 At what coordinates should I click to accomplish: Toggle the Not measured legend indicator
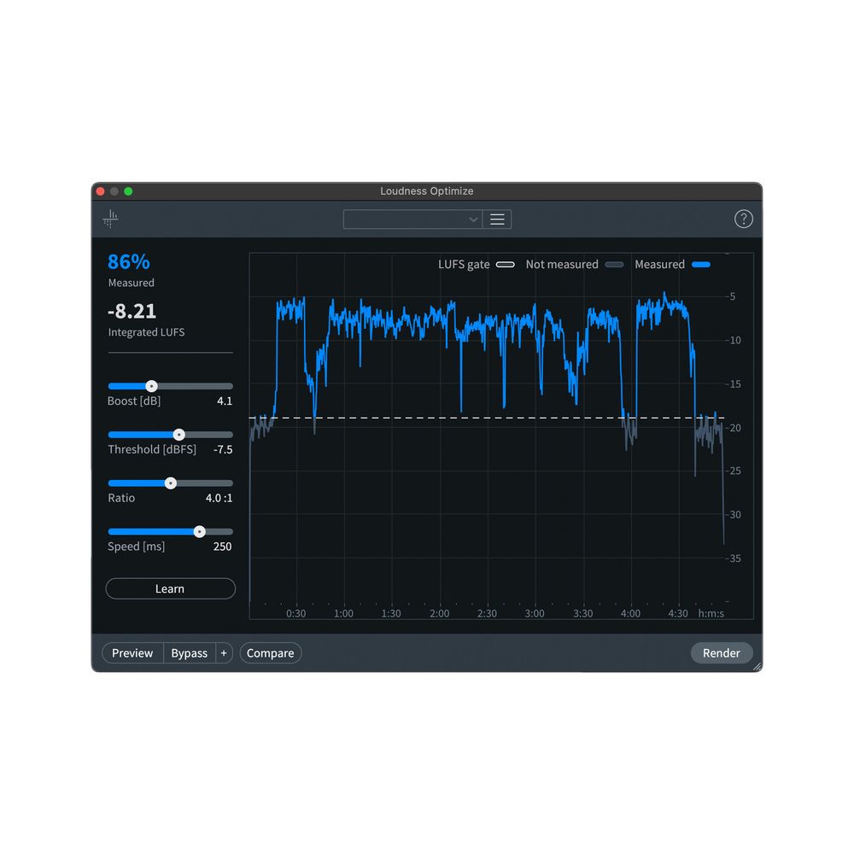(x=614, y=265)
